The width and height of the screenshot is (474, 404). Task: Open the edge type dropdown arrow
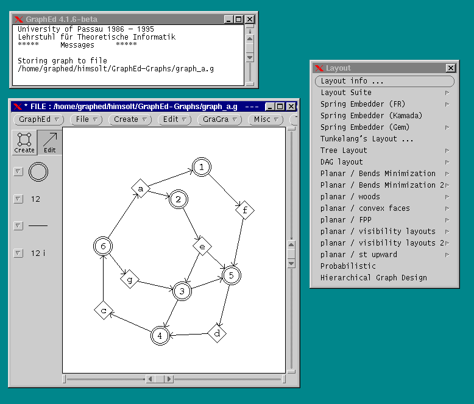(18, 226)
